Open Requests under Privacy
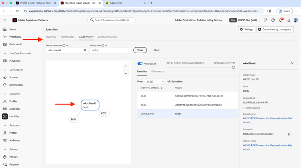The height and width of the screenshot is (168, 301). (x=14, y=164)
